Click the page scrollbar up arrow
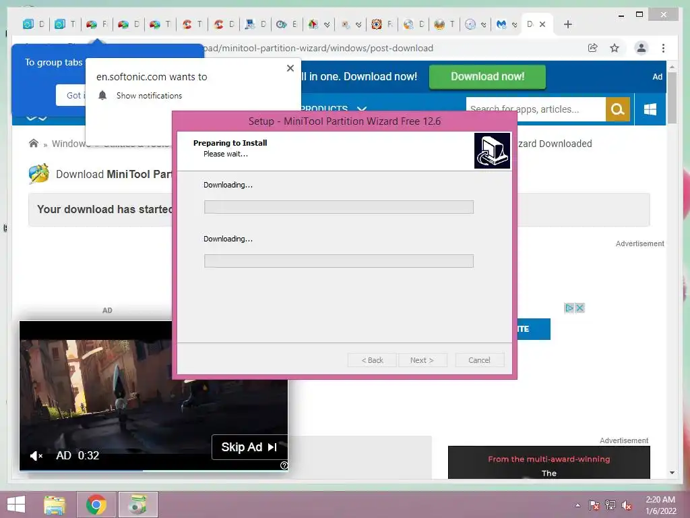690x518 pixels. pos(672,67)
